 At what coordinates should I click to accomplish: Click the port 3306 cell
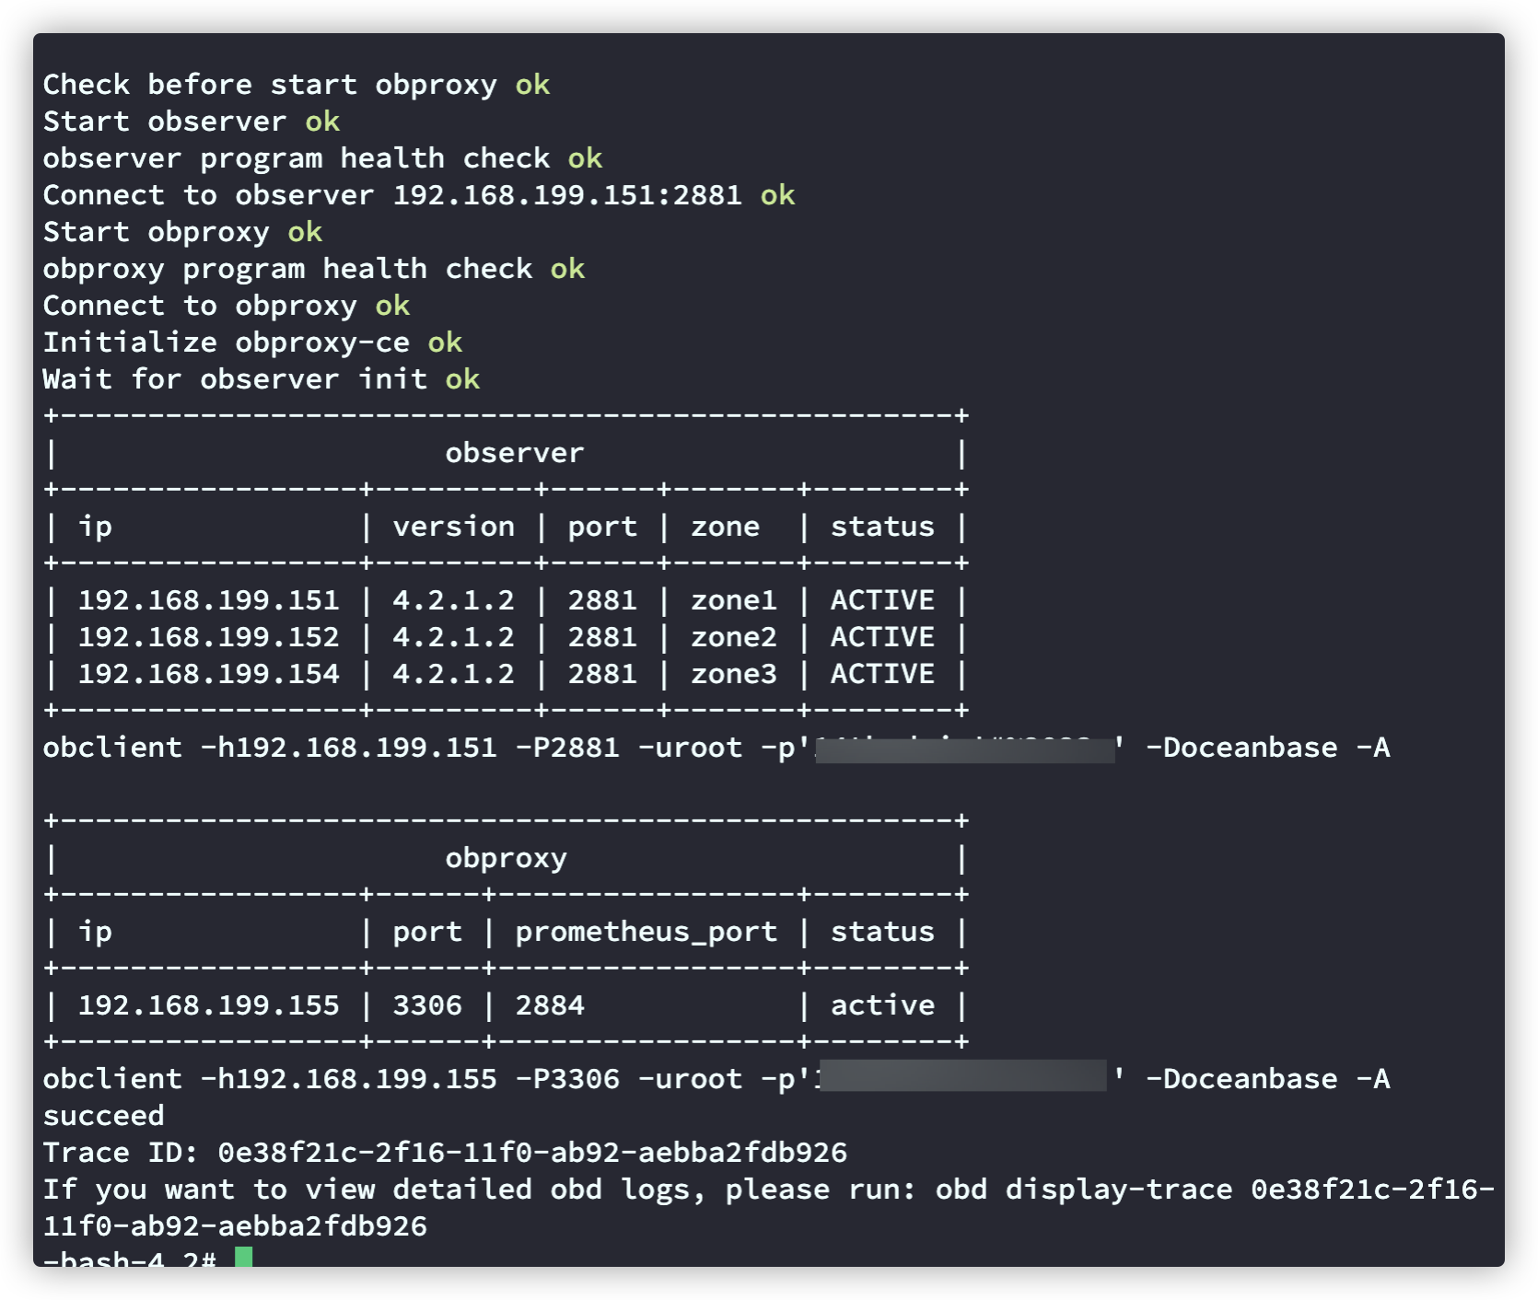427,1005
